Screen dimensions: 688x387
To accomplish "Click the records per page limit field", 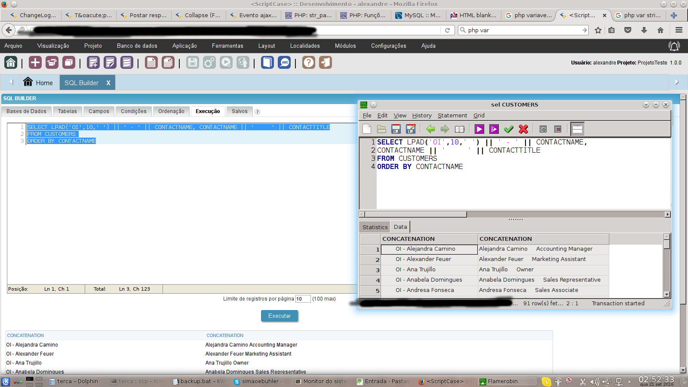I will pyautogui.click(x=303, y=299).
